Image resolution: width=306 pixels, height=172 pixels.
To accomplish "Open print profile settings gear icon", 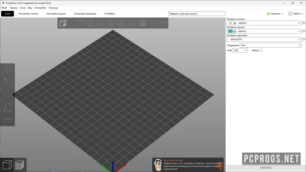I will [304, 23].
